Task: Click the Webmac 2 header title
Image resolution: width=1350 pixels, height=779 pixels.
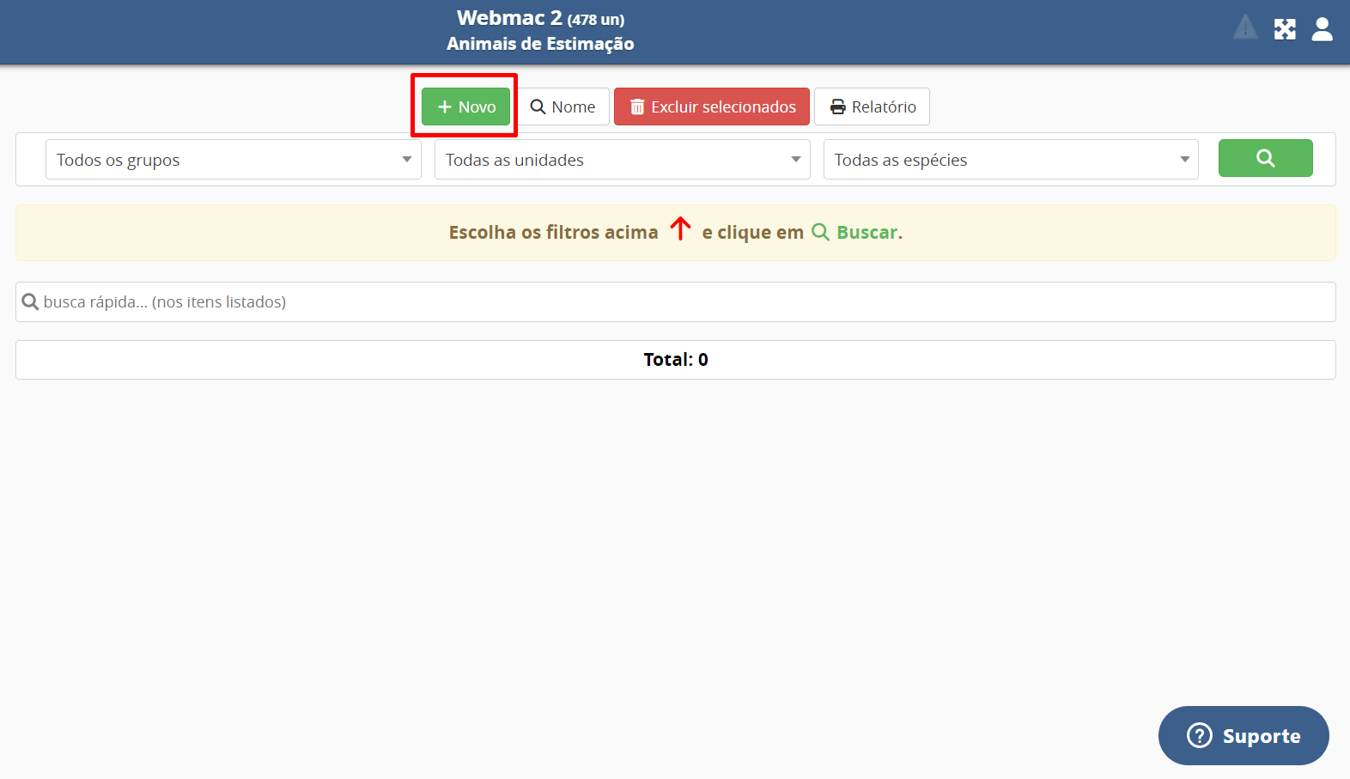Action: (508, 18)
